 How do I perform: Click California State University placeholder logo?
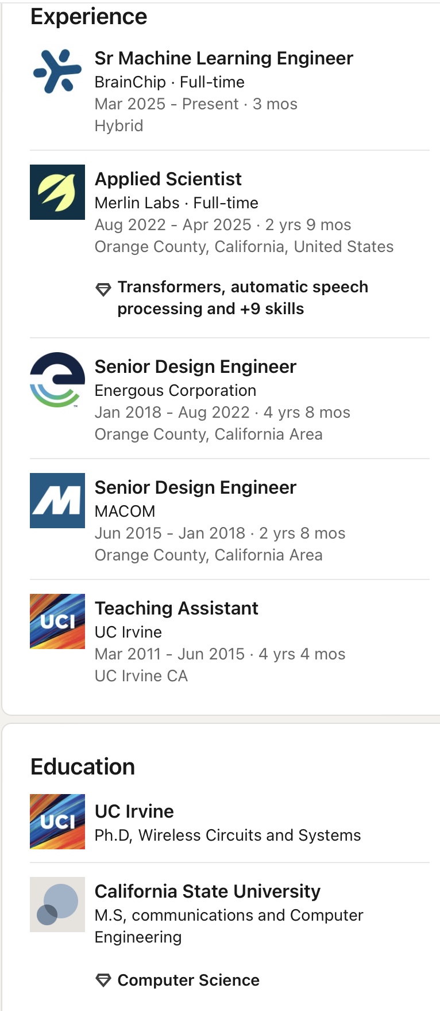(x=57, y=905)
